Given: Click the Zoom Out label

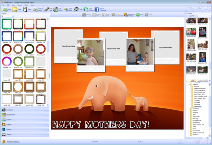Looking at the screenshot, I should pyautogui.click(x=95, y=142).
